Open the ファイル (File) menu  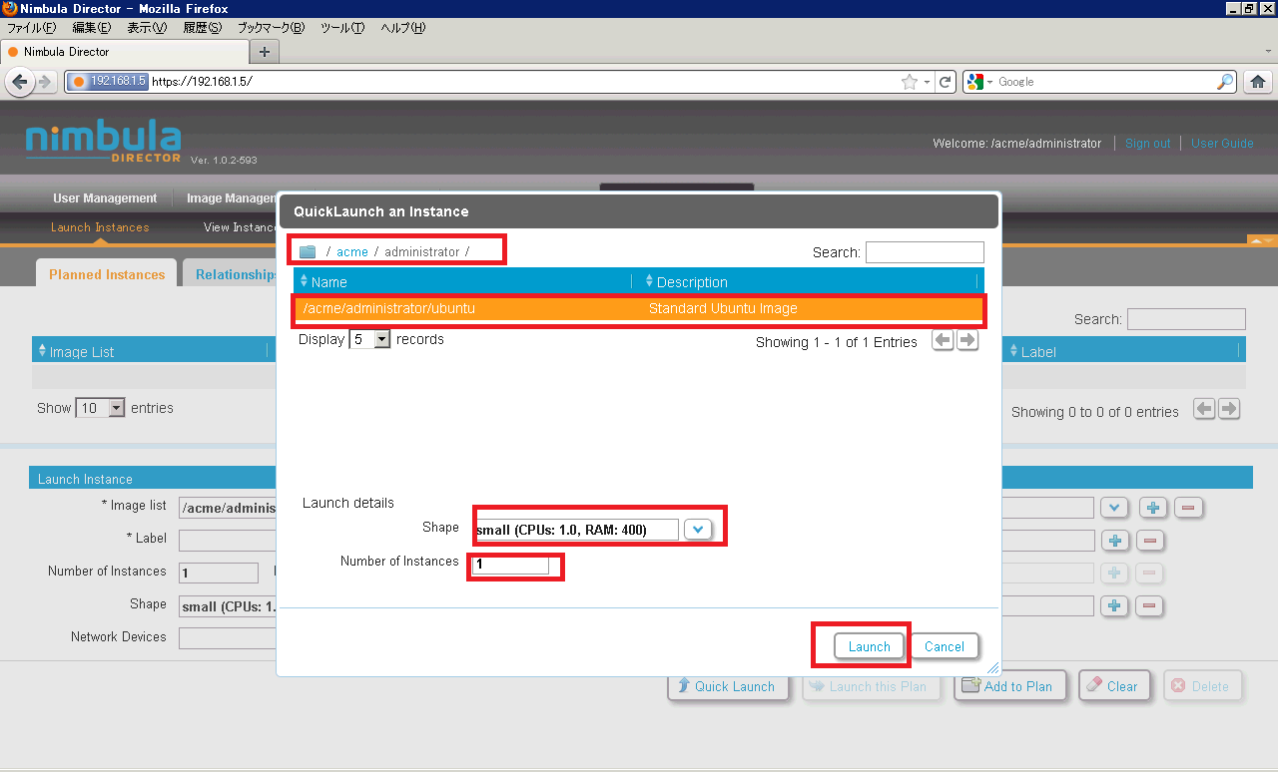click(x=31, y=28)
